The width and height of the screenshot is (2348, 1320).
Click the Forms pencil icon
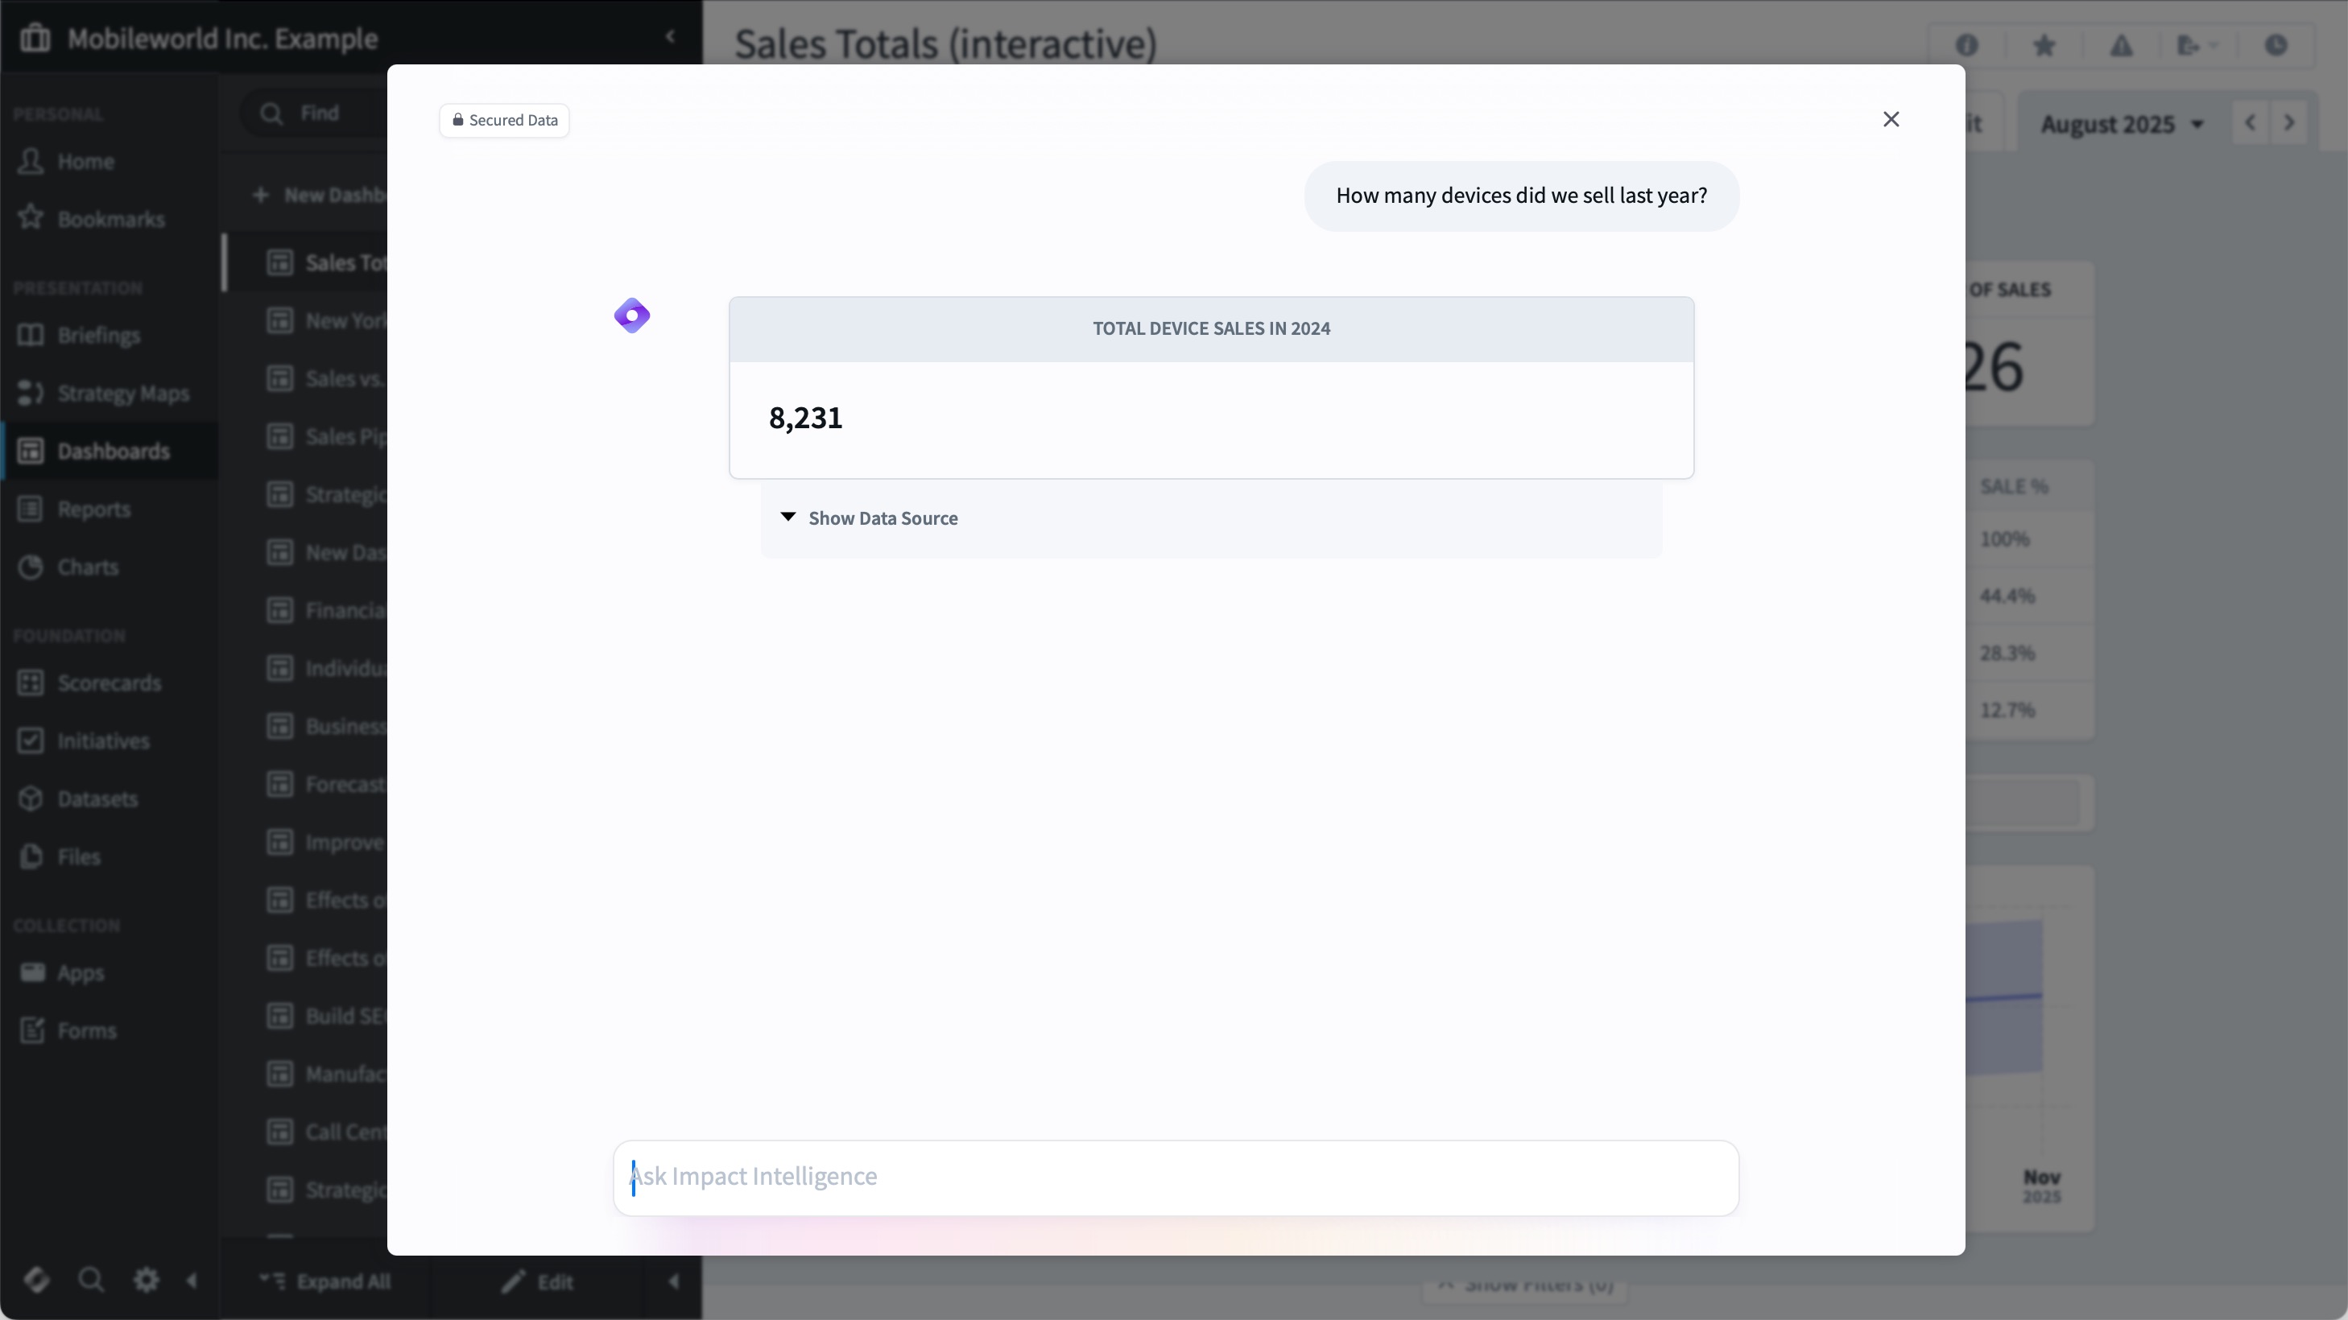(x=33, y=1030)
